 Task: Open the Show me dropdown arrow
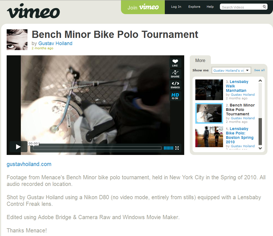247,70
